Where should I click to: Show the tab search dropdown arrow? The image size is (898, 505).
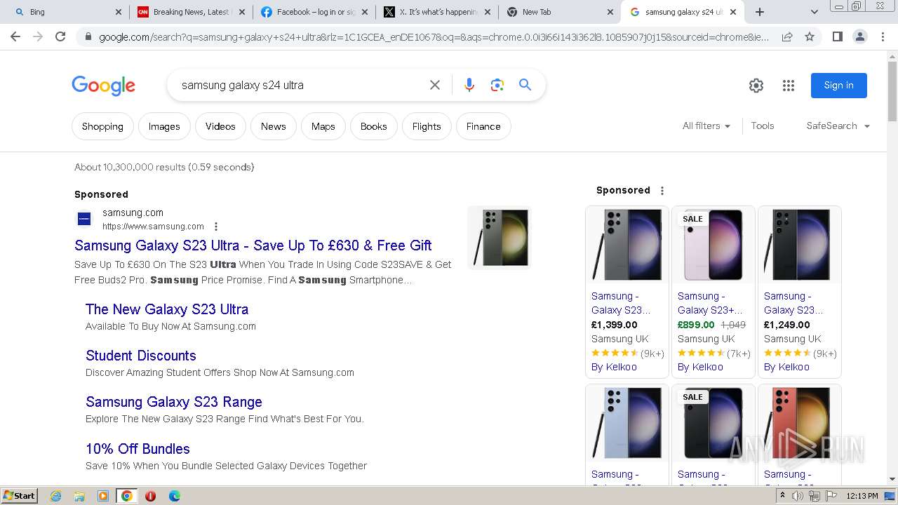pos(814,12)
